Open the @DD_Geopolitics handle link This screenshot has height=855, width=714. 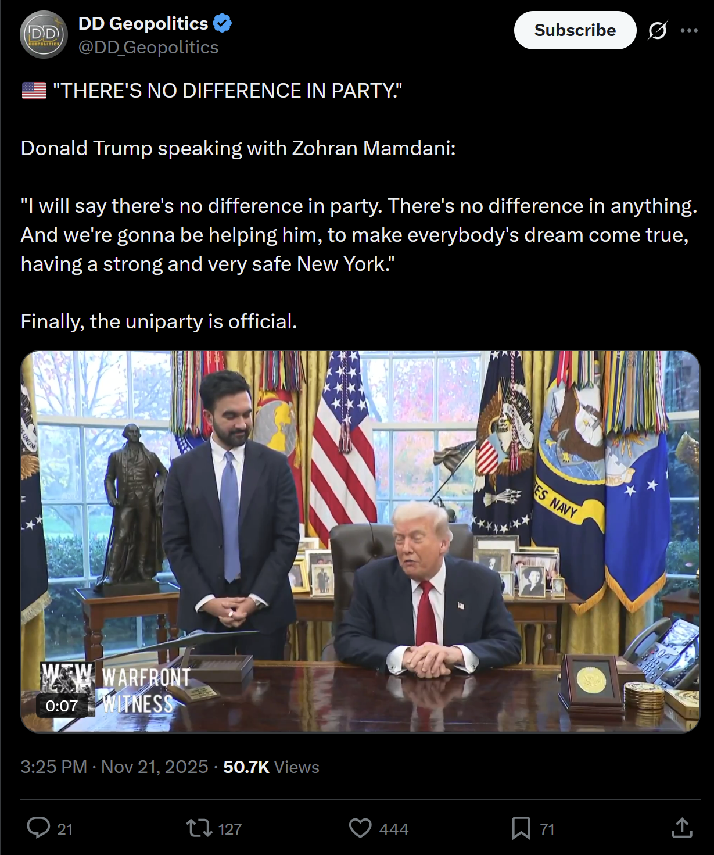149,48
